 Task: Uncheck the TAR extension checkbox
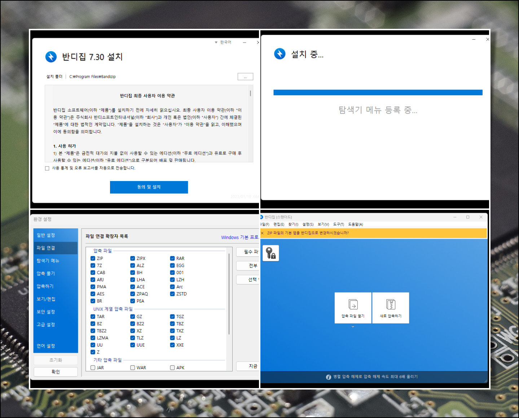tap(93, 317)
